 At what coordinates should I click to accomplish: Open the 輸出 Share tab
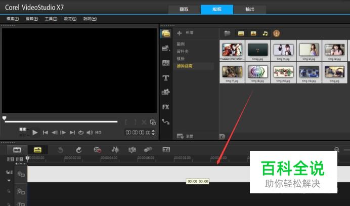pos(250,10)
